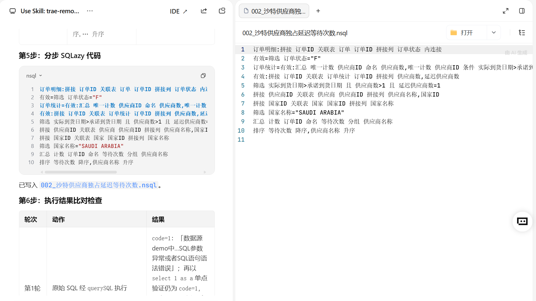The width and height of the screenshot is (536, 301).
Task: Expand the preview panel to fullscreen
Action: [x=506, y=11]
